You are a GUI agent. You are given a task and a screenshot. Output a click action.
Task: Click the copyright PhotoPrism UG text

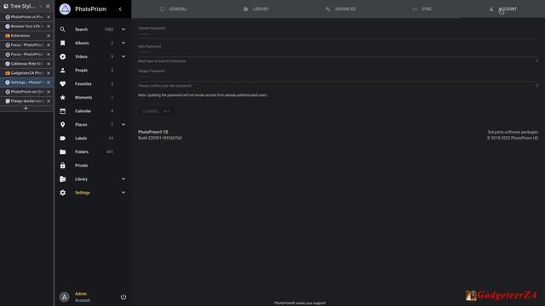click(x=513, y=138)
